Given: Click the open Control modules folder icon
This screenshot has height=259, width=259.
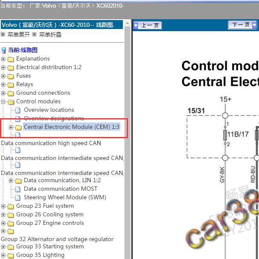Looking at the screenshot, I should pyautogui.click(x=11, y=102).
